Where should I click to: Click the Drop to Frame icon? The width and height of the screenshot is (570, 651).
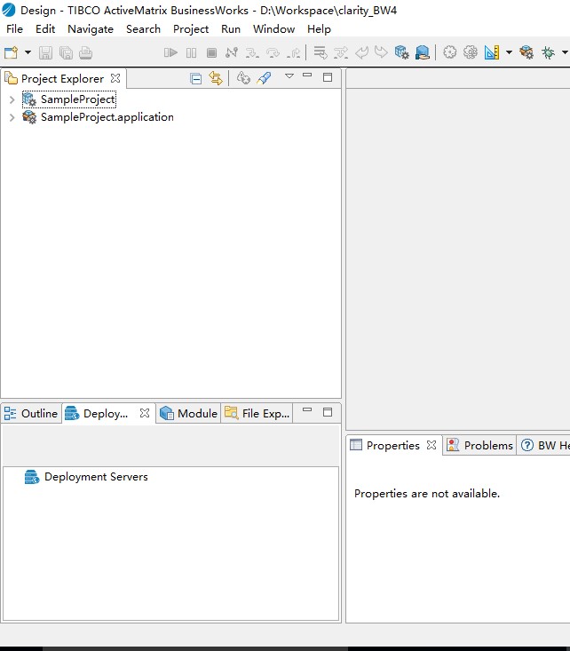[321, 52]
